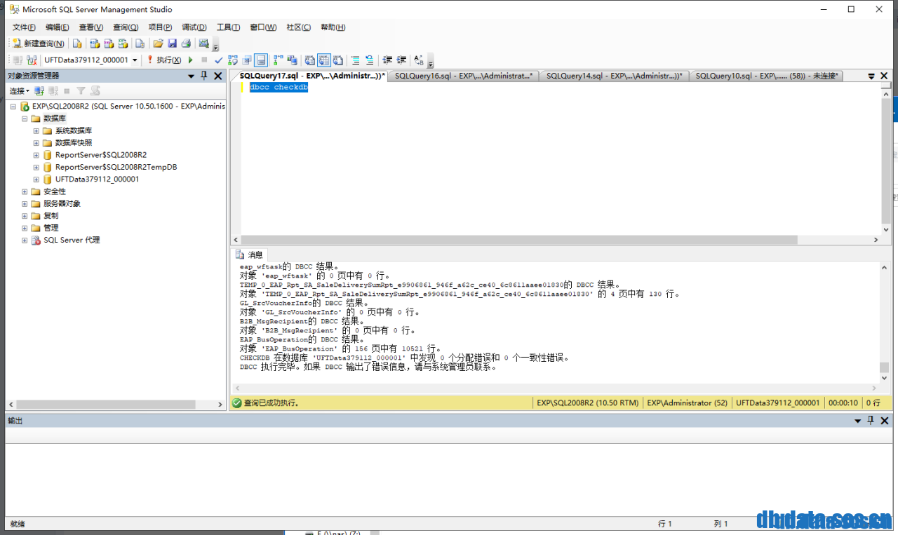The width and height of the screenshot is (898, 535).
Task: Click the Object Explorer connect icon
Action: pos(39,91)
